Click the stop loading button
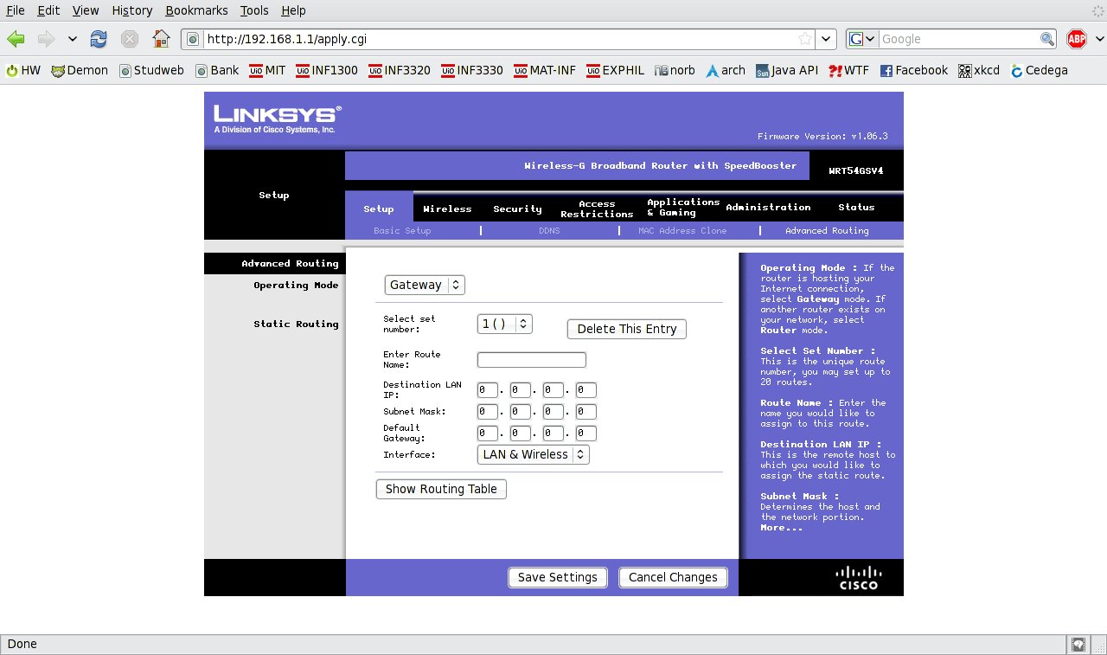The height and width of the screenshot is (655, 1107). pos(130,39)
